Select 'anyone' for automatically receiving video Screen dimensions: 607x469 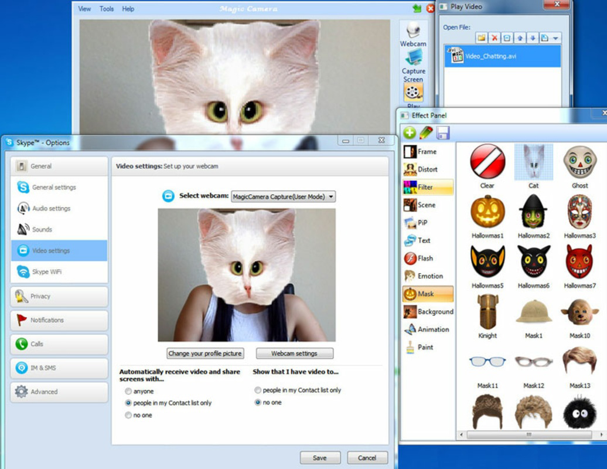tap(128, 391)
